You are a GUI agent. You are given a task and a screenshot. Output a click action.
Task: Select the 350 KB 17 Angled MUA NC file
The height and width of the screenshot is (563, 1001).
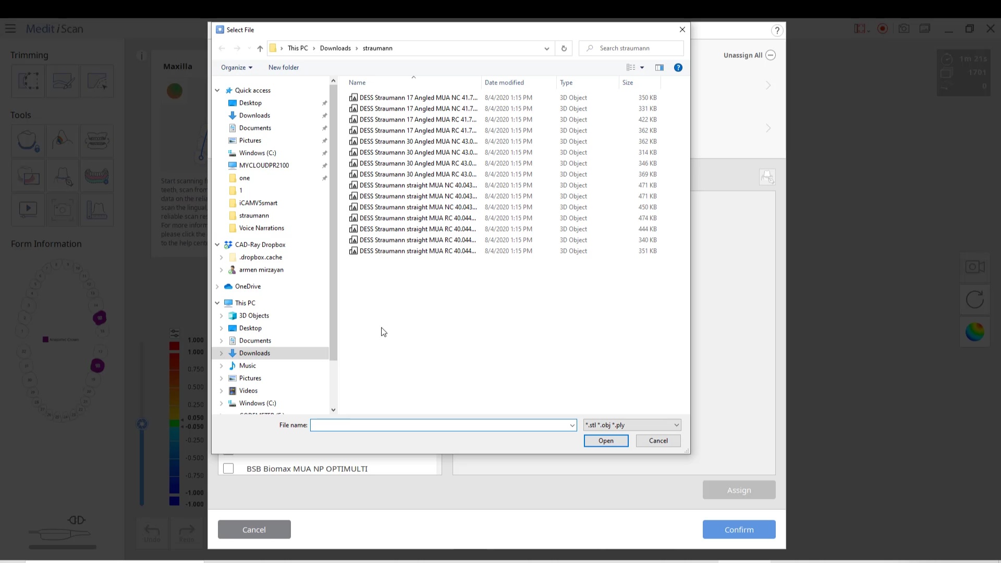coord(503,98)
